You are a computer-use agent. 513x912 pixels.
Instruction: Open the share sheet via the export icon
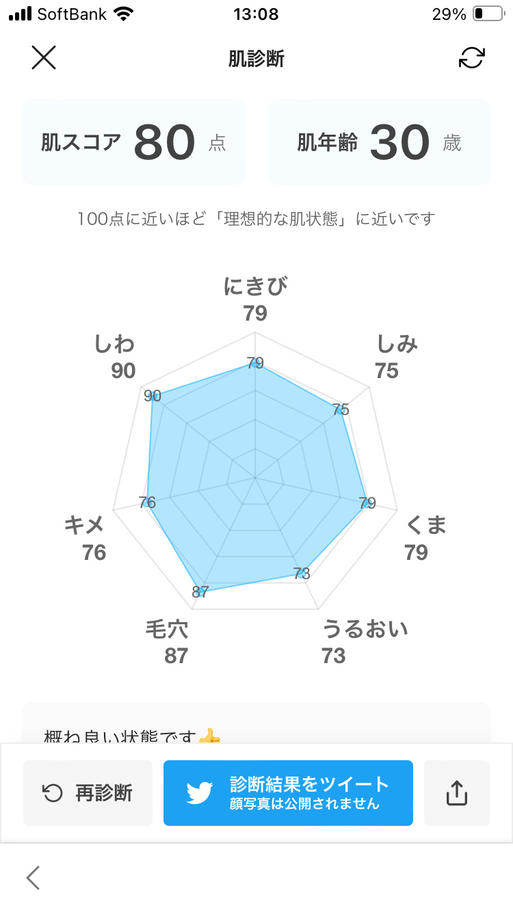[x=457, y=793]
